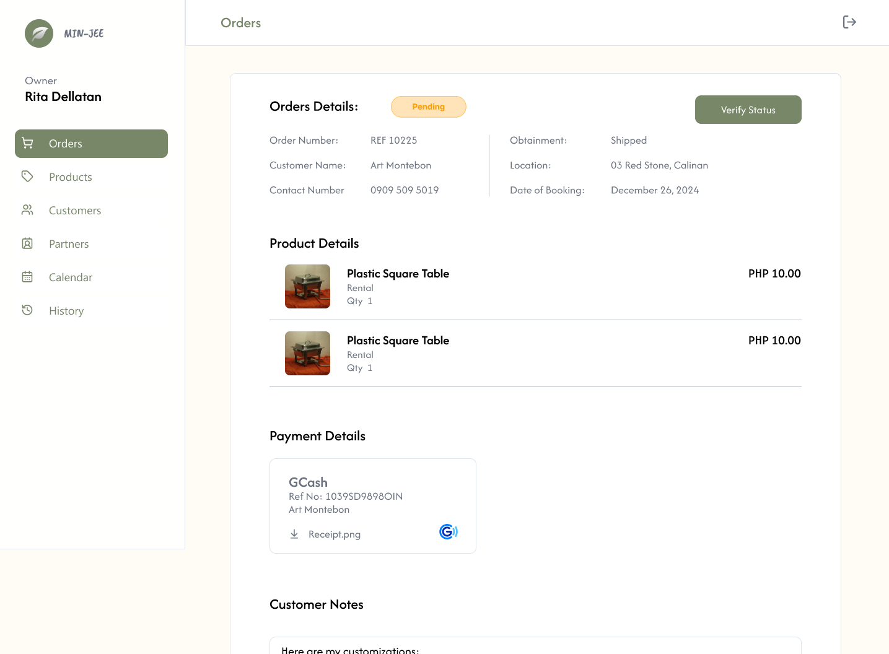Image resolution: width=889 pixels, height=654 pixels.
Task: Click the Verify Status button
Action: click(748, 110)
